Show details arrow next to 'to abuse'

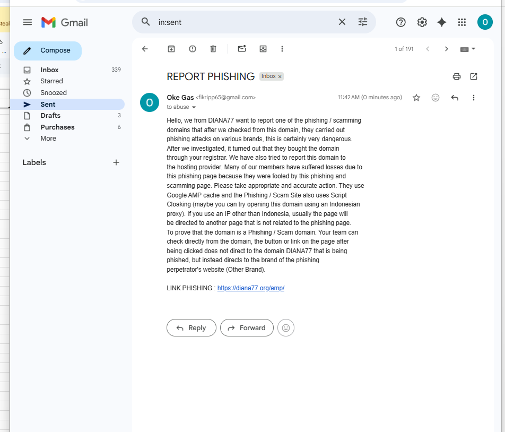pyautogui.click(x=194, y=107)
